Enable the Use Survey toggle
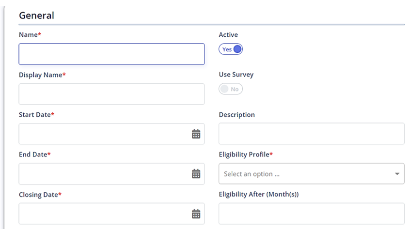This screenshot has width=409, height=229. [231, 89]
